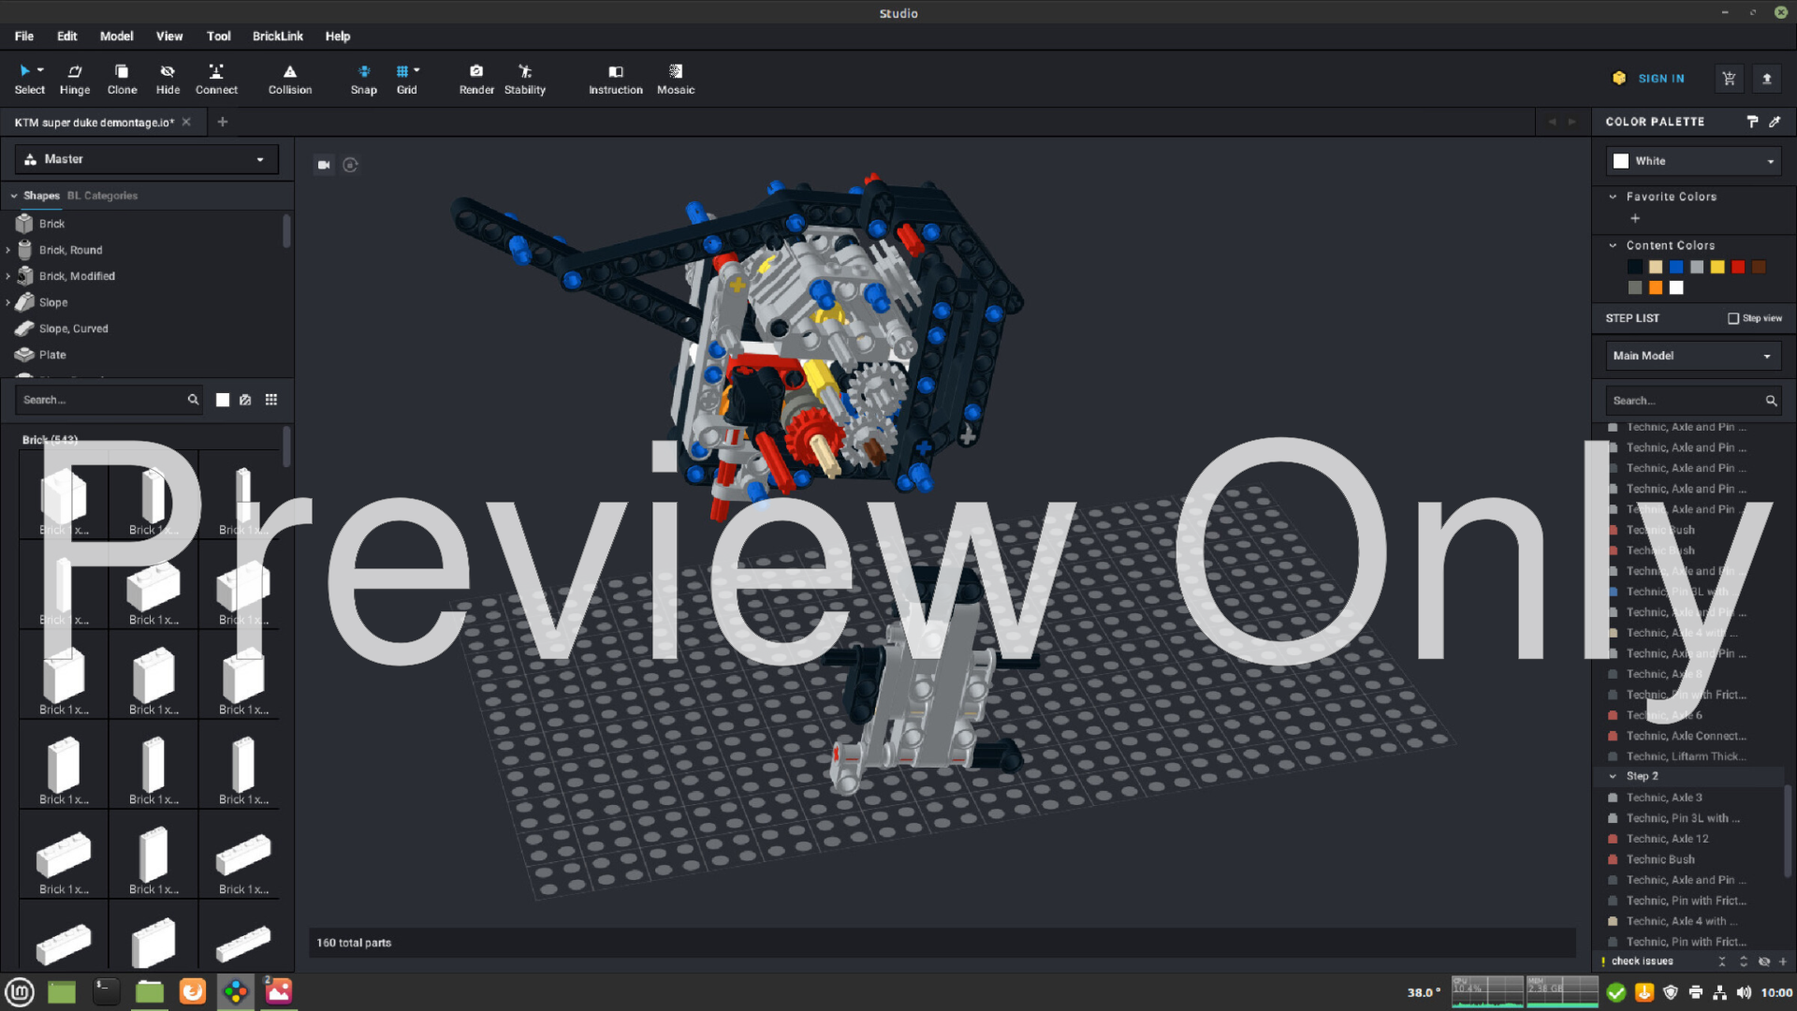Open the Master submodel dropdown
Viewport: 1797px width, 1011px height.
pos(147,159)
